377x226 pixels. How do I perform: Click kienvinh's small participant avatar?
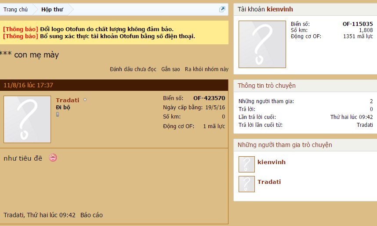pyautogui.click(x=246, y=164)
